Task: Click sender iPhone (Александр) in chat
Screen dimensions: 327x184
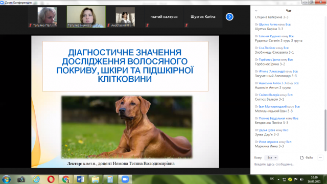Action: click(271, 72)
